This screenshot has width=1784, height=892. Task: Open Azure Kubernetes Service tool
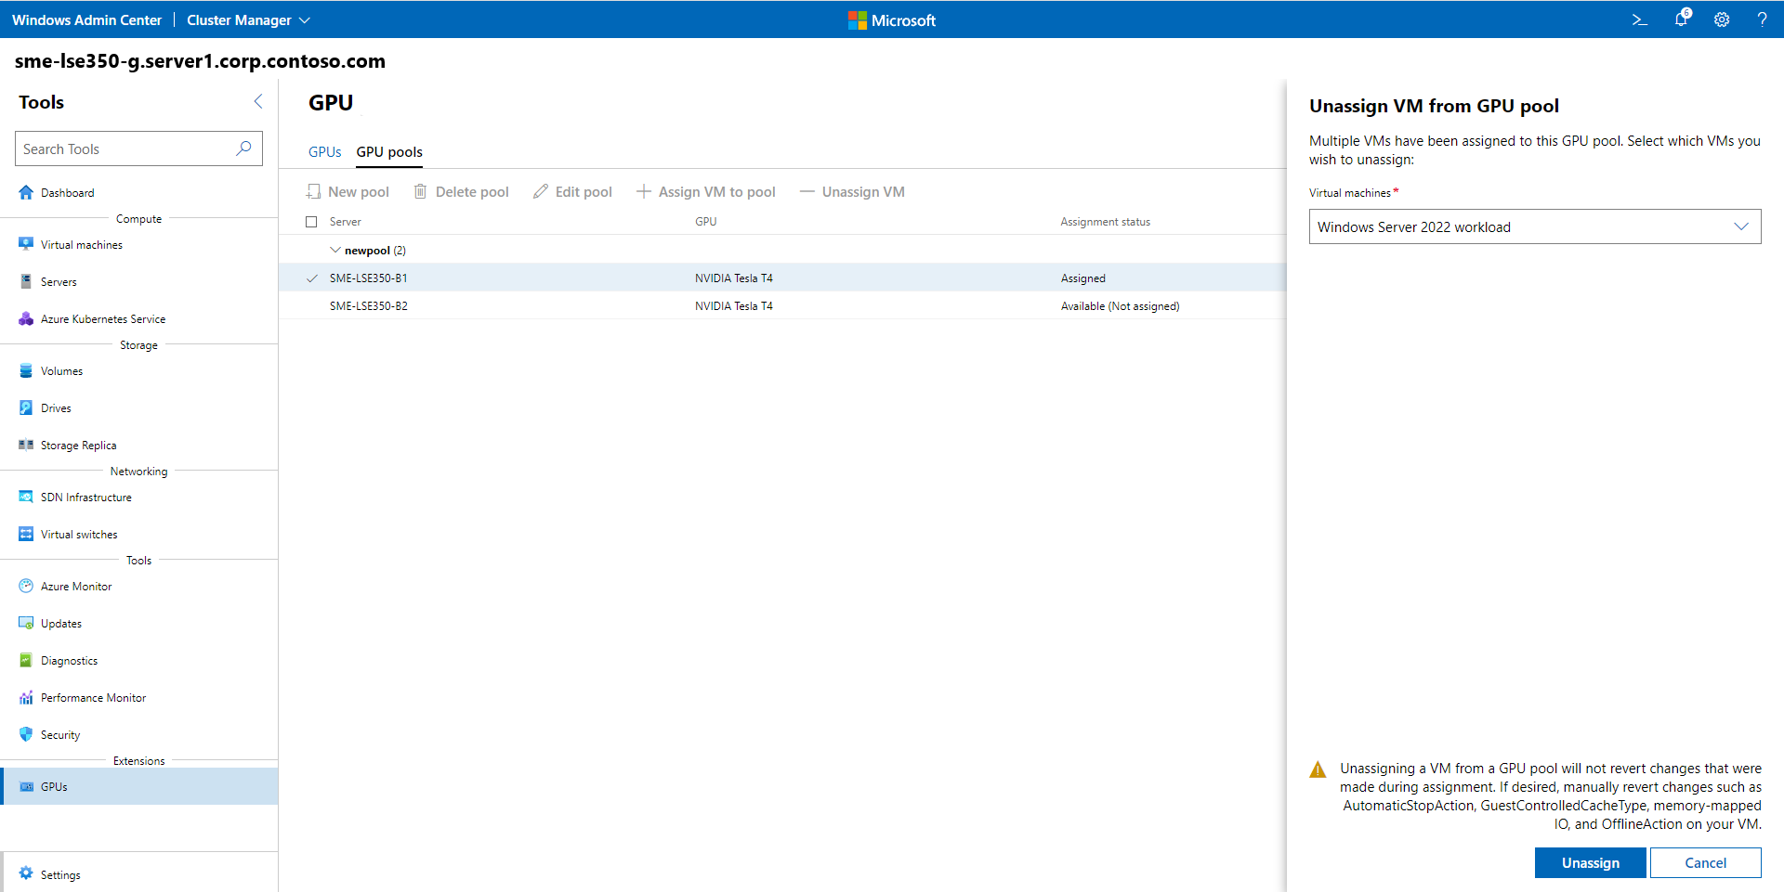[102, 319]
